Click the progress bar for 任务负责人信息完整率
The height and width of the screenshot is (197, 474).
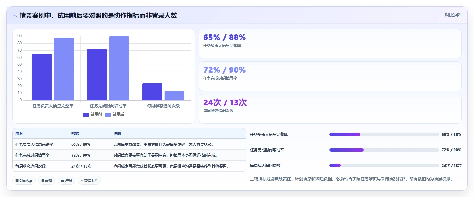(x=384, y=134)
